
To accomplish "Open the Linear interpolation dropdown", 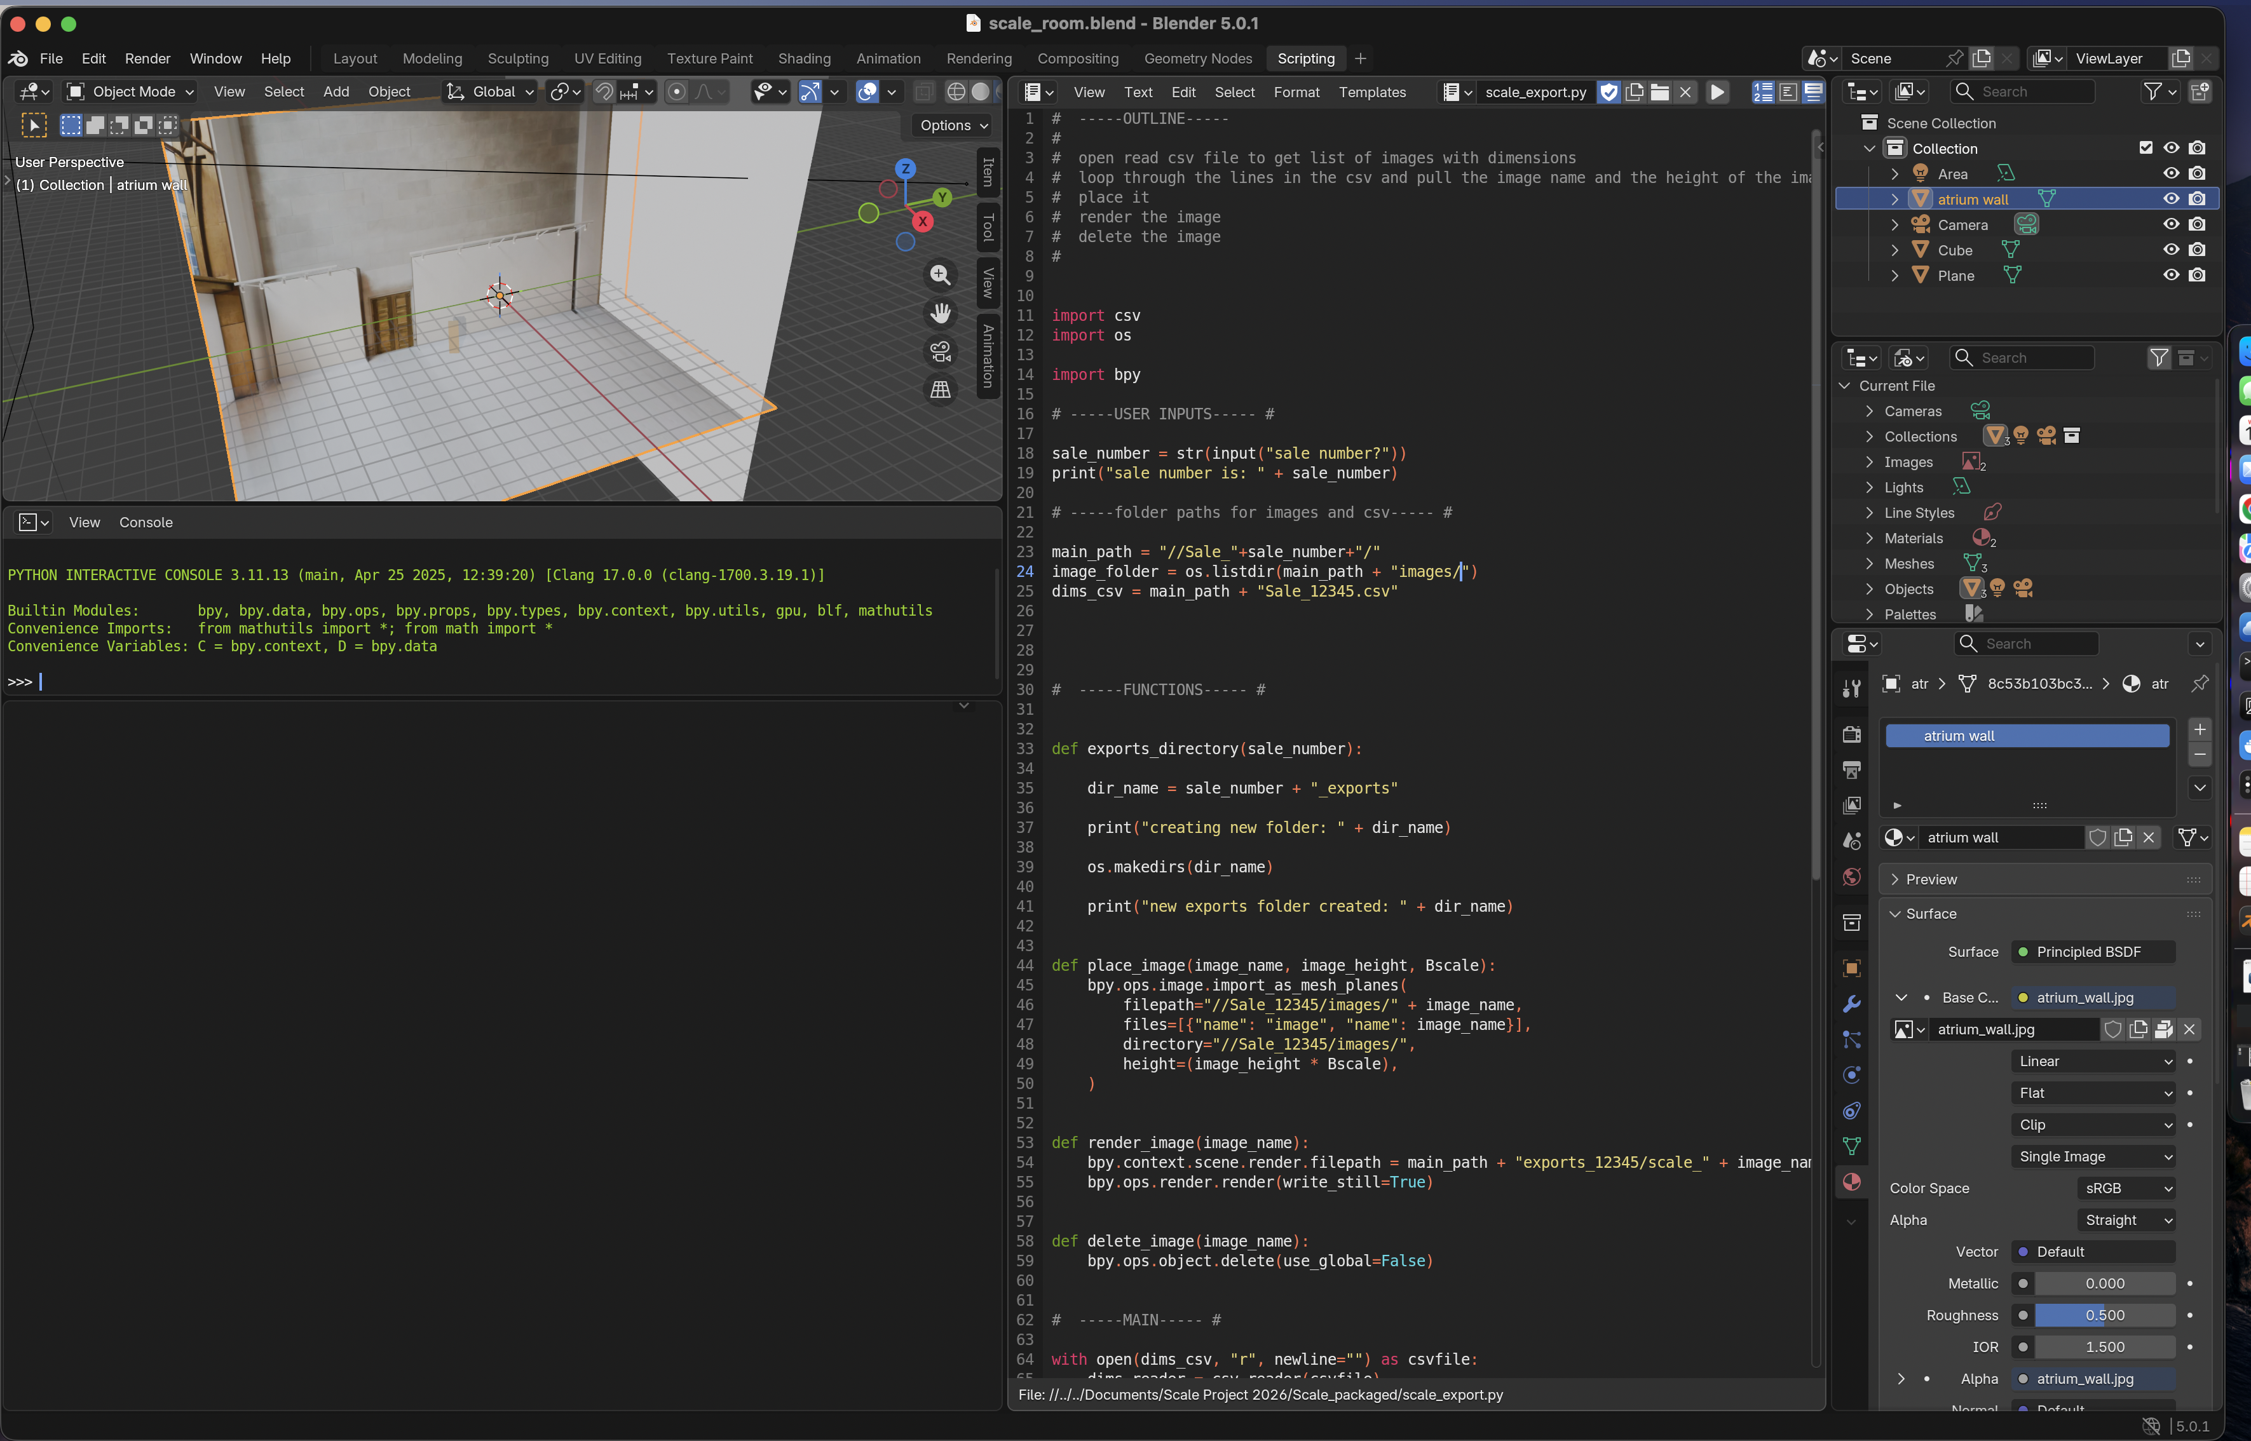I will point(2095,1062).
